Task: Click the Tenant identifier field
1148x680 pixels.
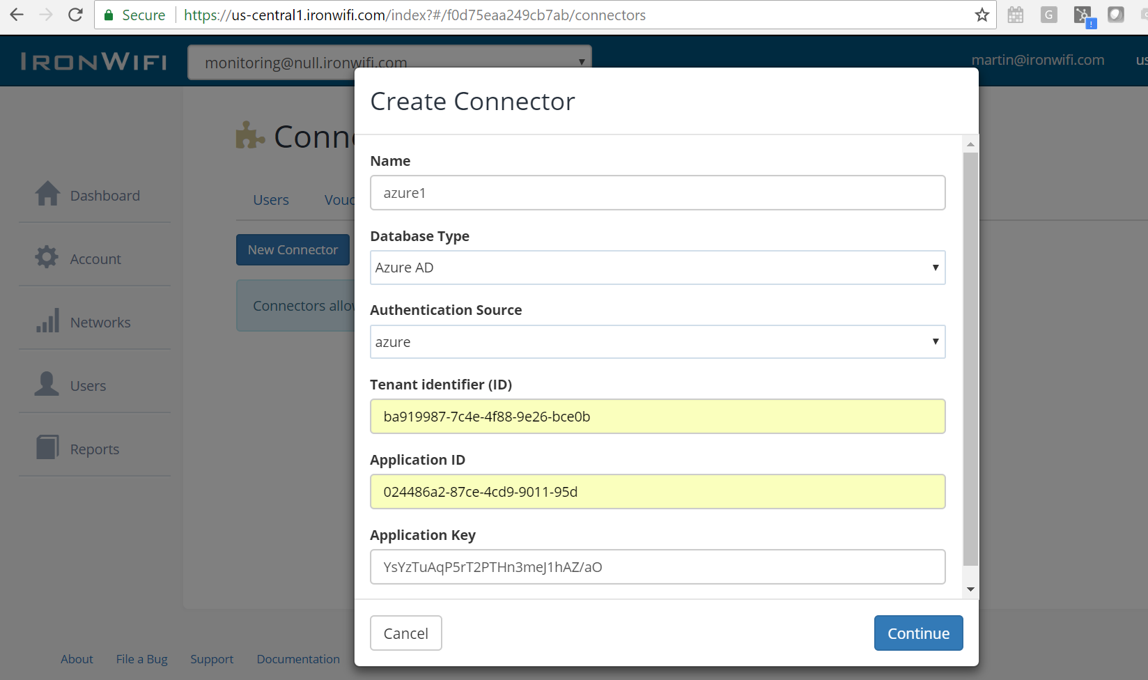Action: point(658,417)
